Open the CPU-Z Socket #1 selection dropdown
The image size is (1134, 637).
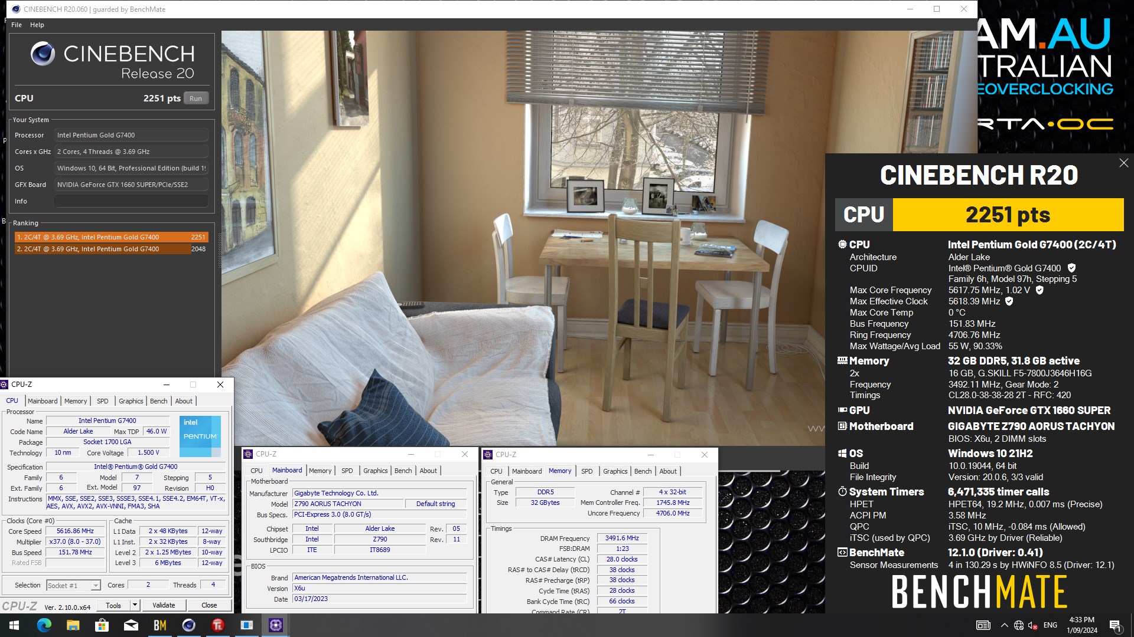(74, 585)
